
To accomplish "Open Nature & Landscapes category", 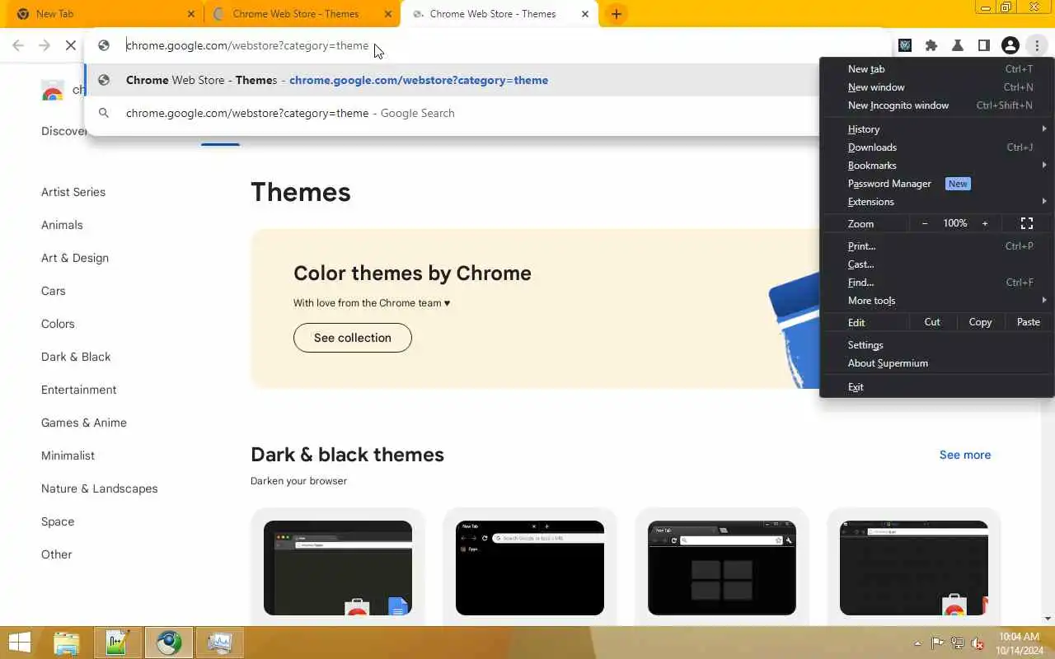I will [x=99, y=488].
